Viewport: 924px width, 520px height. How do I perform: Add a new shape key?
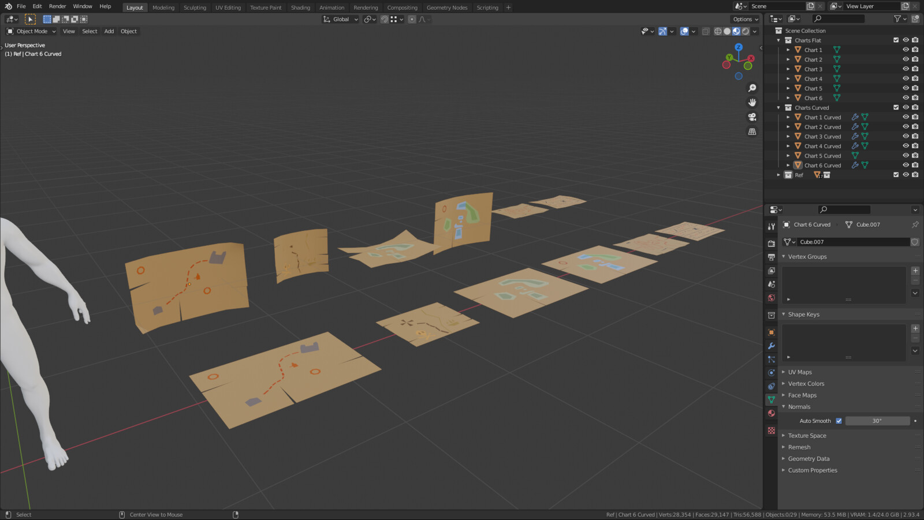click(x=915, y=328)
